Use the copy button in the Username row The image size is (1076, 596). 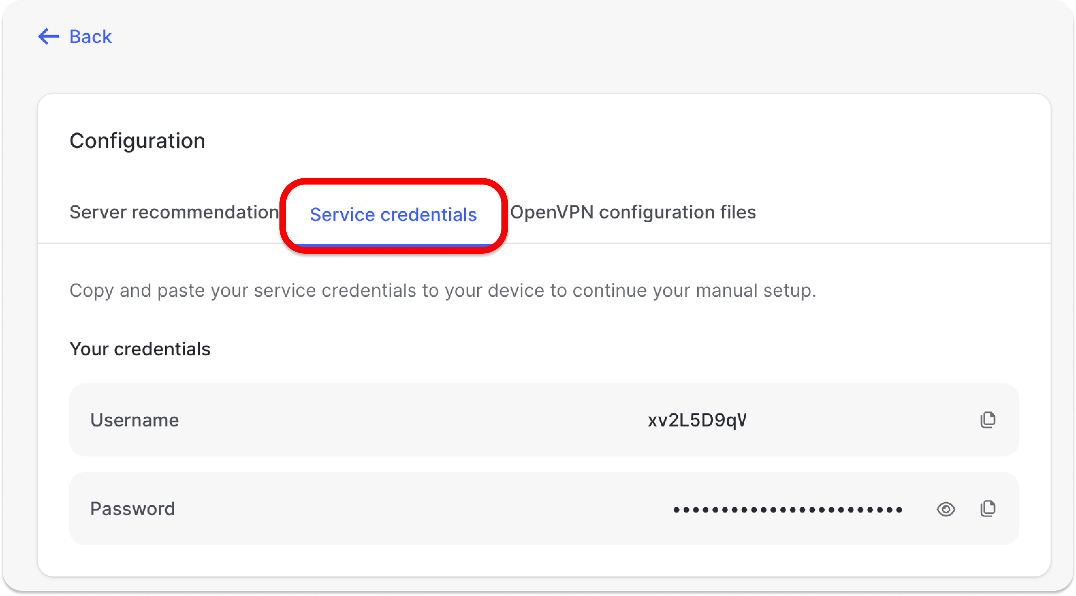(988, 420)
